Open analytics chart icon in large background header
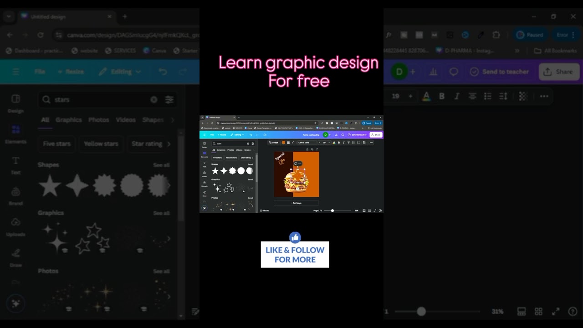Image resolution: width=583 pixels, height=328 pixels. tap(433, 72)
